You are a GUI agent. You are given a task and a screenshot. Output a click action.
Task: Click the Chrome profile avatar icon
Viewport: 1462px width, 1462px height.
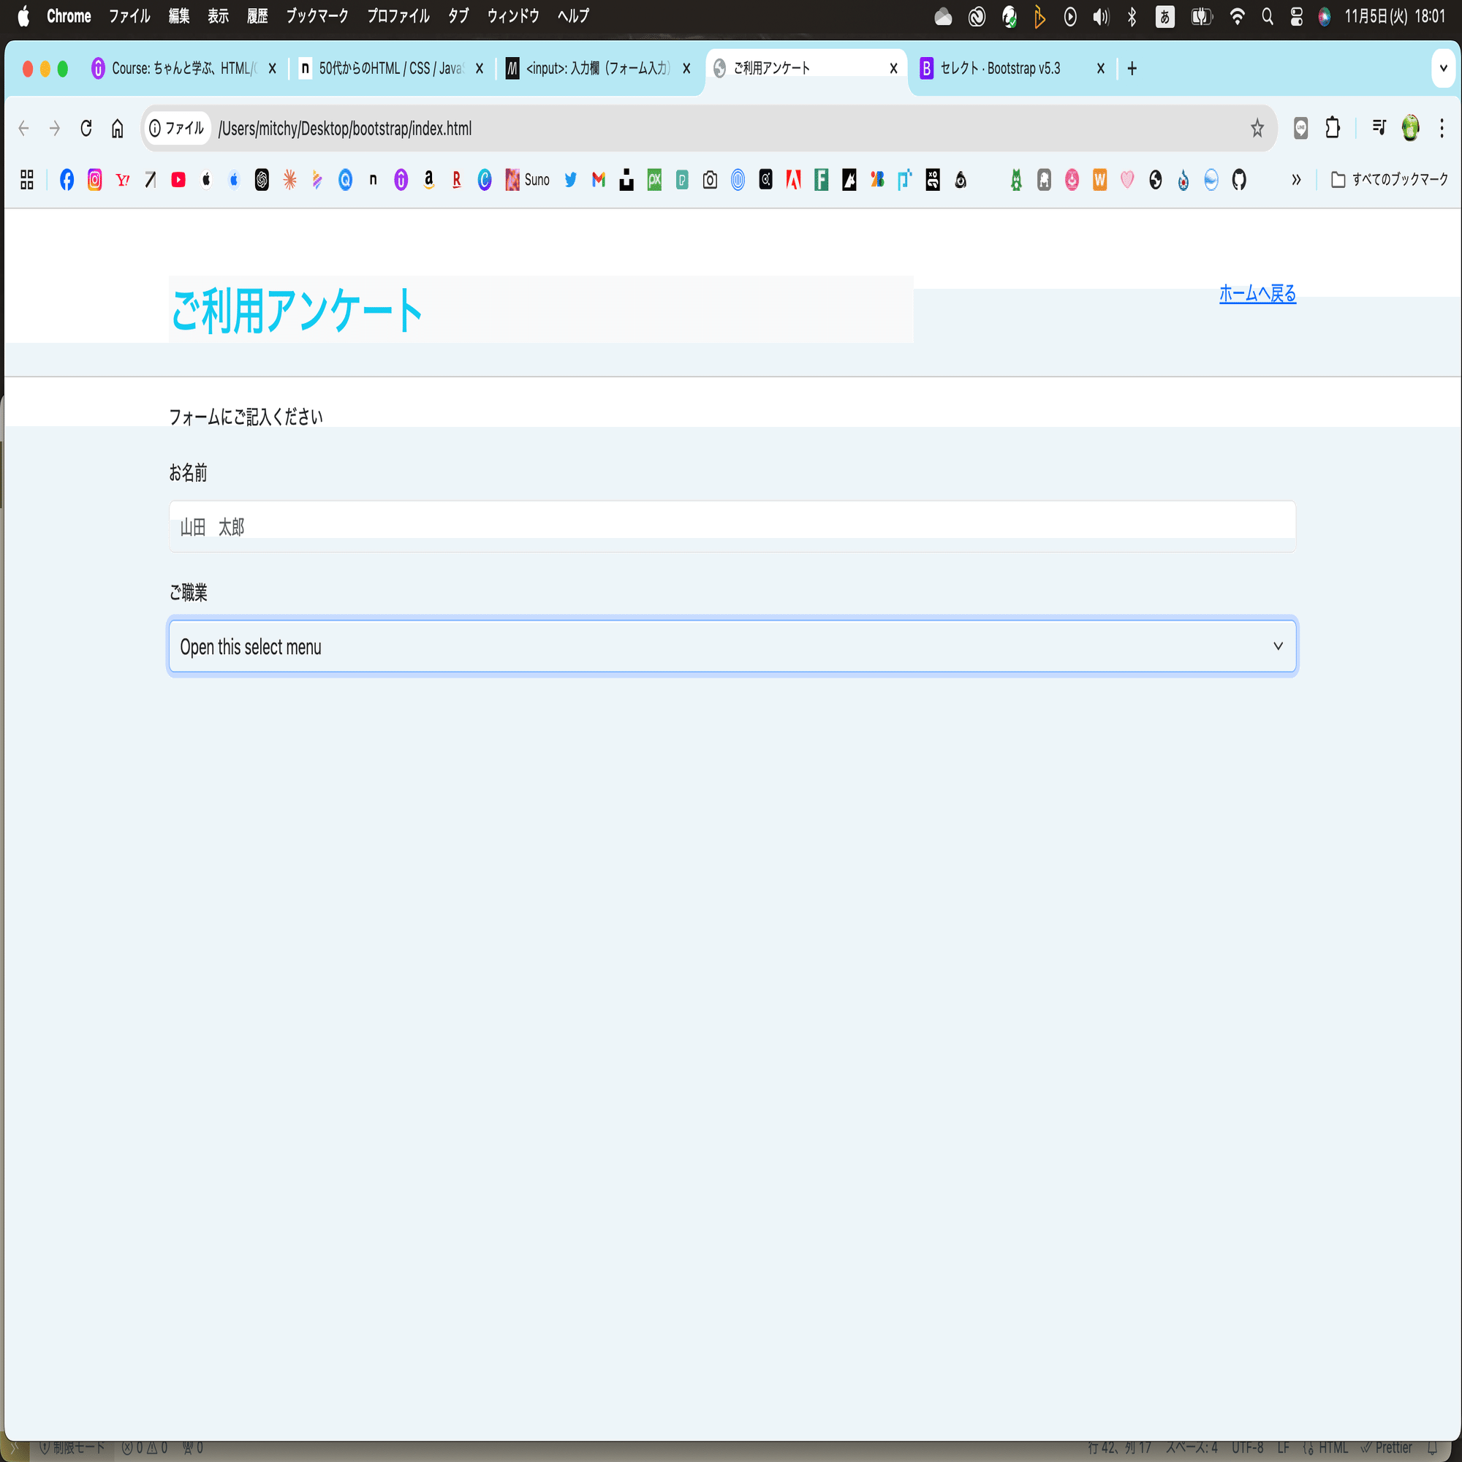1411,128
